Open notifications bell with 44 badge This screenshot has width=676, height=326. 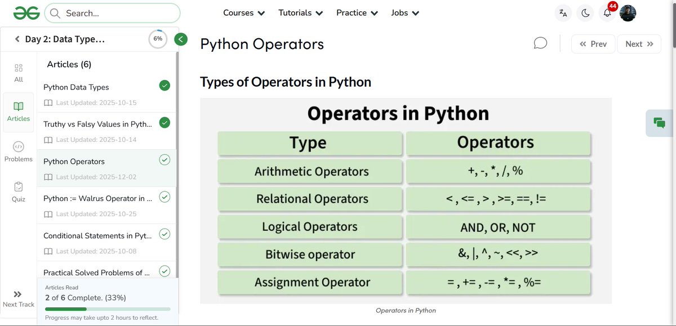tap(607, 13)
